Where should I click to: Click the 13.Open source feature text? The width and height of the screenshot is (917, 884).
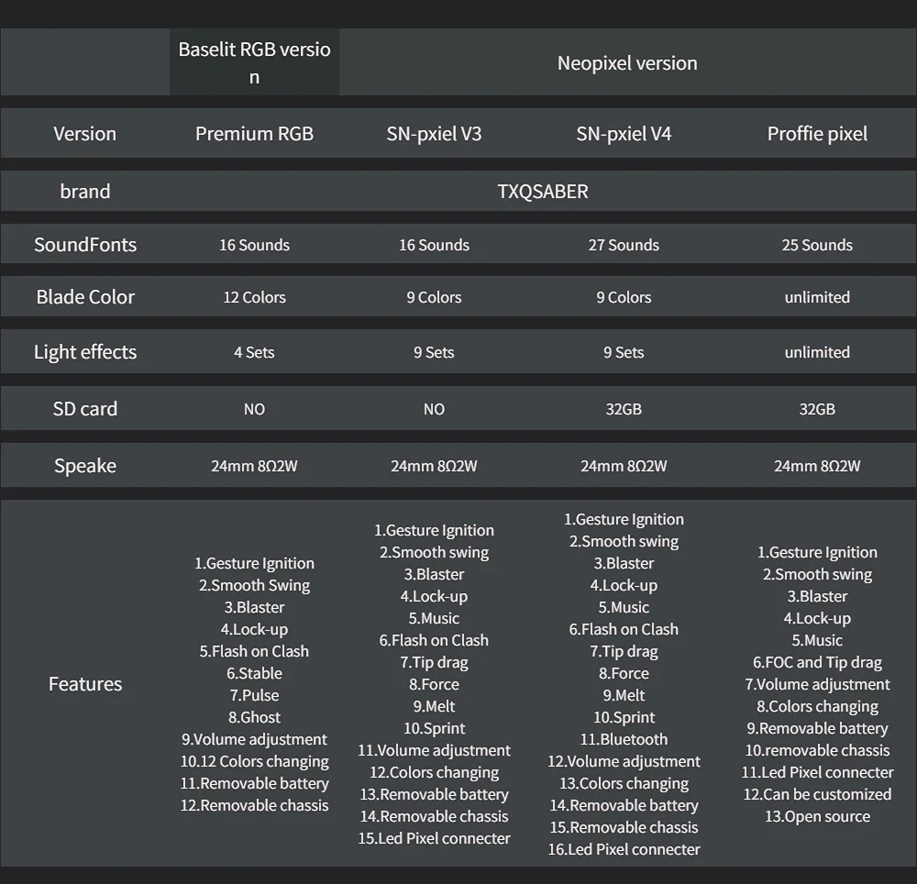[x=817, y=816]
